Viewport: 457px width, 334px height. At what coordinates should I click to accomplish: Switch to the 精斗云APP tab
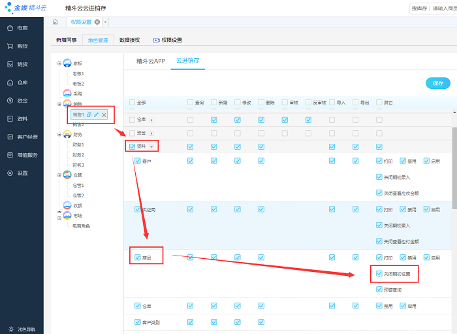(151, 61)
